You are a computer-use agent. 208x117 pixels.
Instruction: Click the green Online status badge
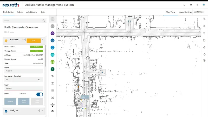36,47
